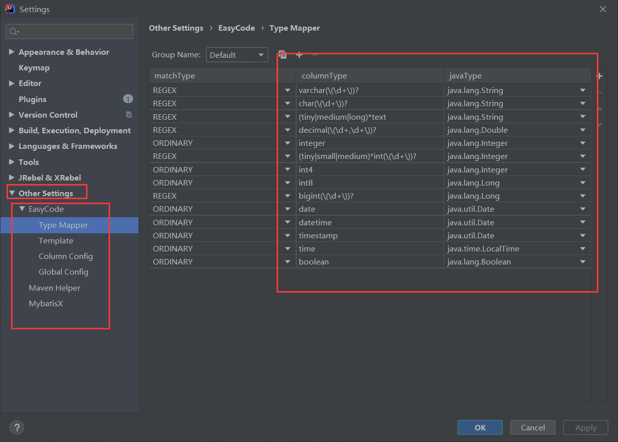Collapse the Other Settings arrow
This screenshot has width=618, height=442.
12,193
